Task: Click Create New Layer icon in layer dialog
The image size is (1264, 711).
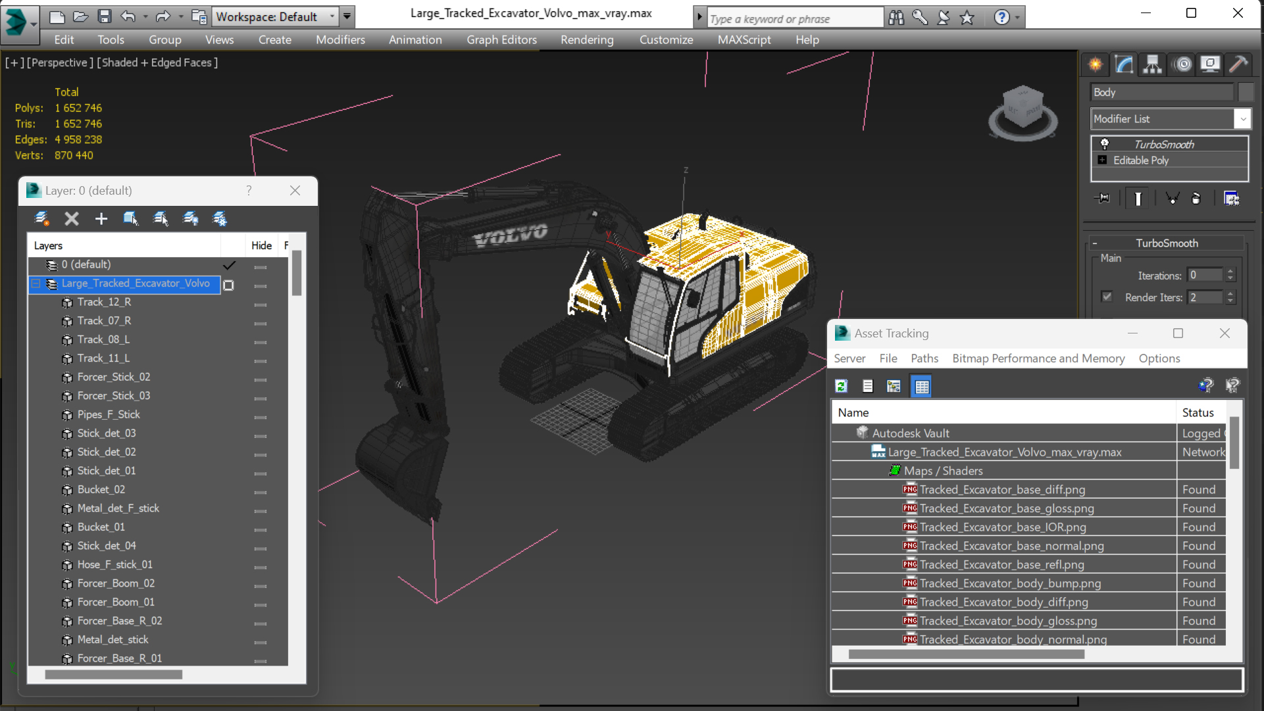Action: coord(42,218)
